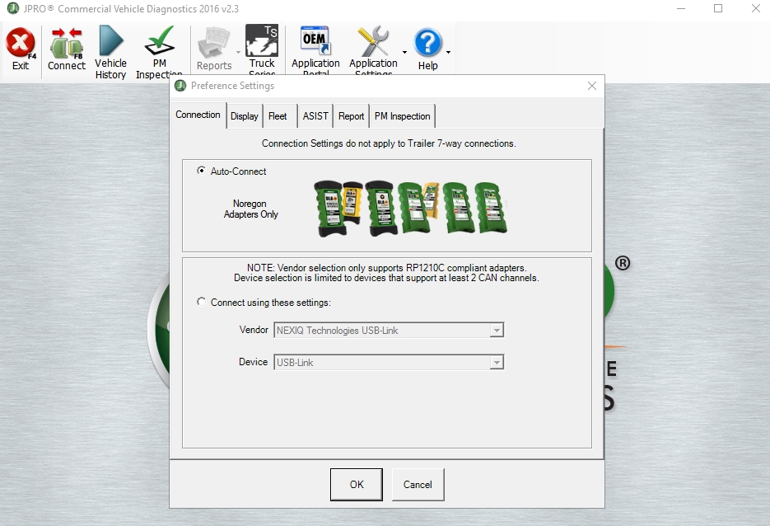Click the Trailer 7-way connection notice
Viewport: 770px width, 526px height.
coord(389,143)
